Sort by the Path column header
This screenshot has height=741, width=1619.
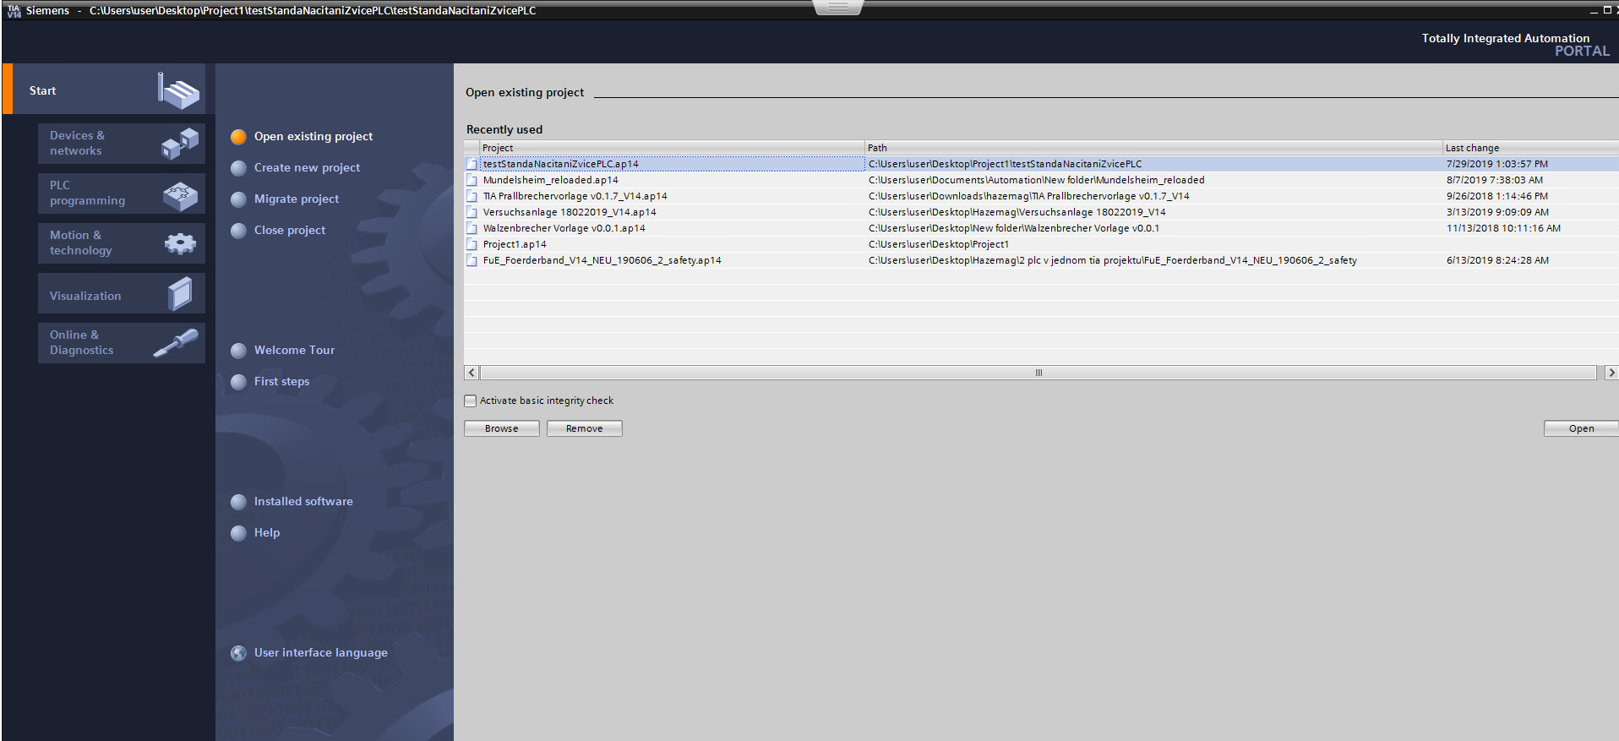click(x=1153, y=148)
